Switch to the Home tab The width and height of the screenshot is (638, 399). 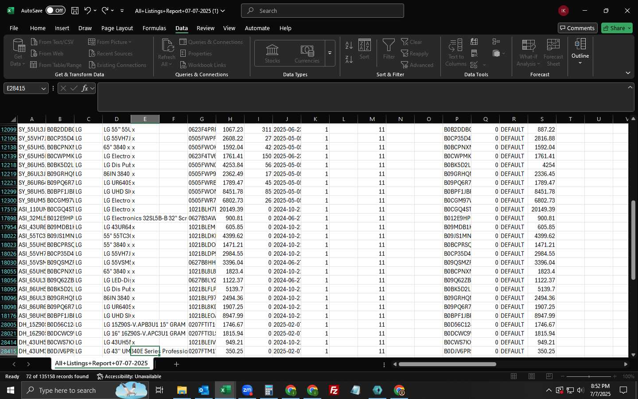point(38,28)
